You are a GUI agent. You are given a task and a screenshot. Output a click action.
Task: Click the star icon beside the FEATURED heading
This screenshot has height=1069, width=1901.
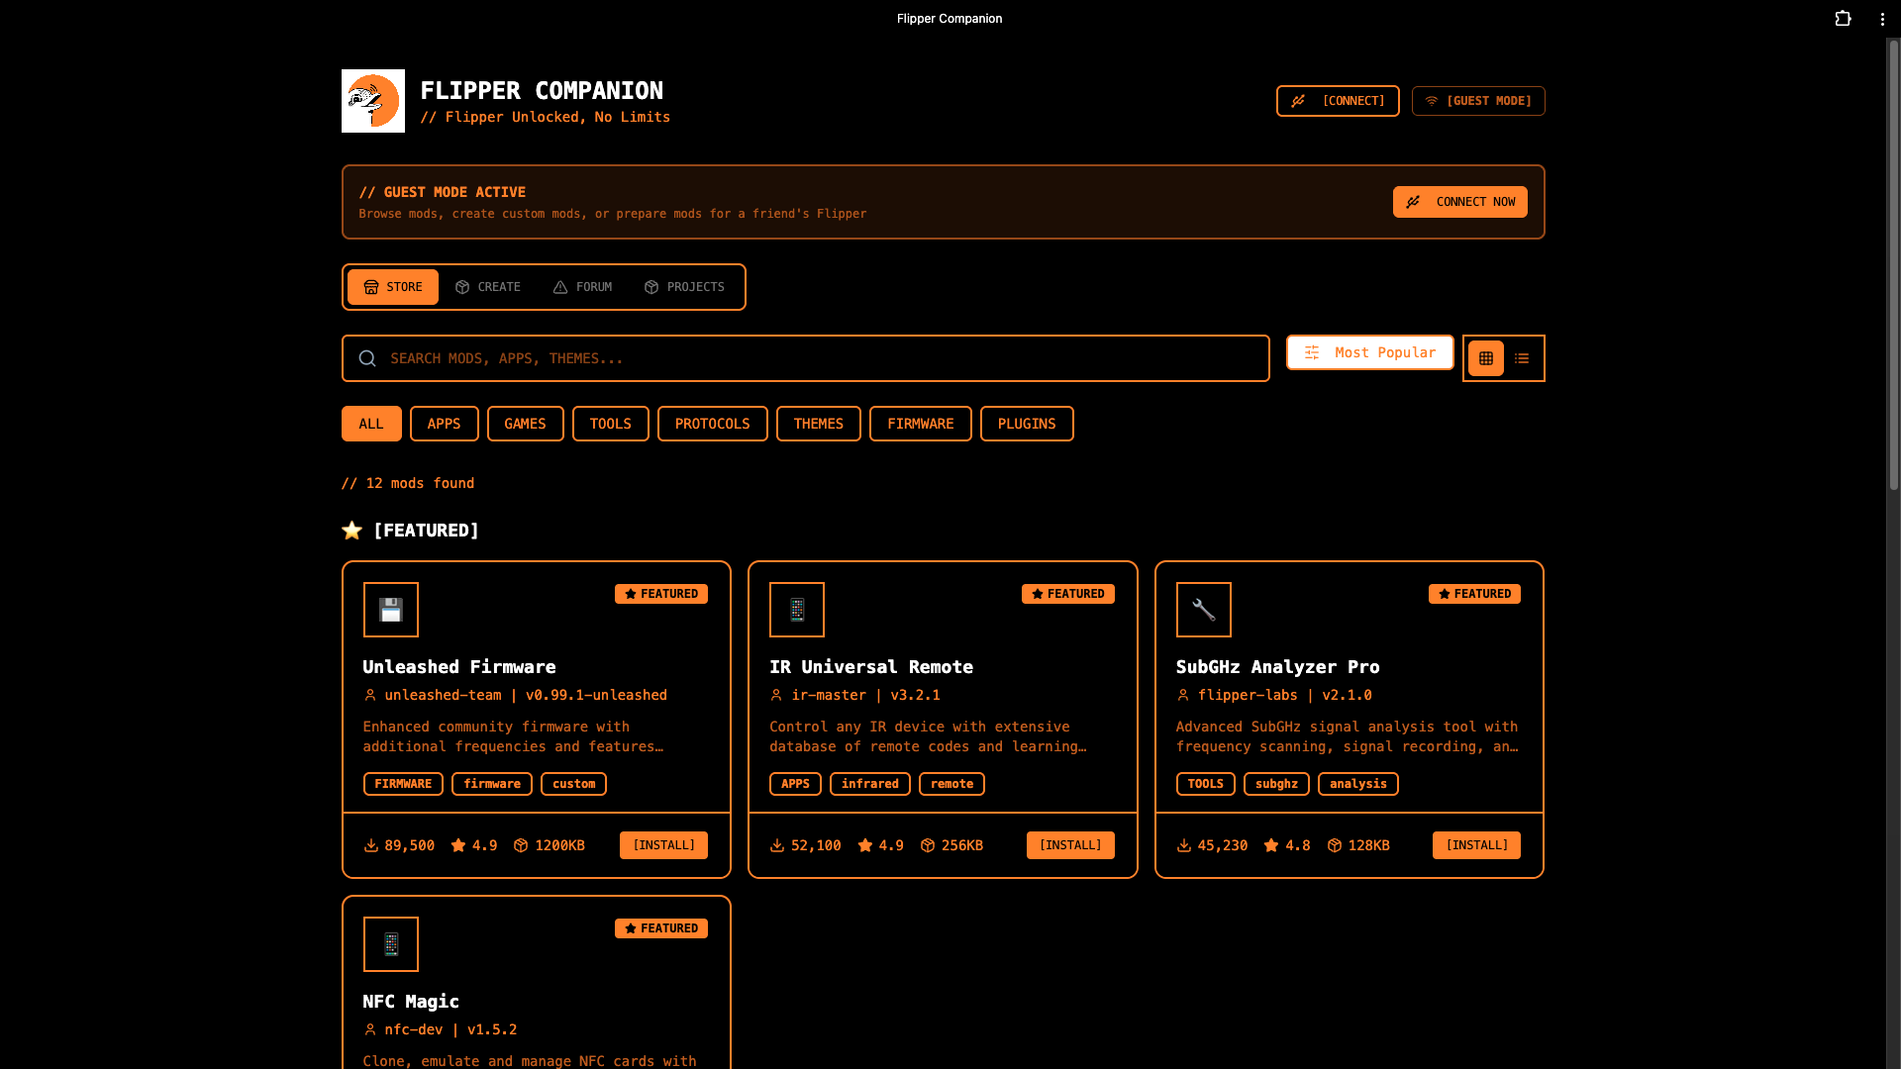pyautogui.click(x=352, y=531)
